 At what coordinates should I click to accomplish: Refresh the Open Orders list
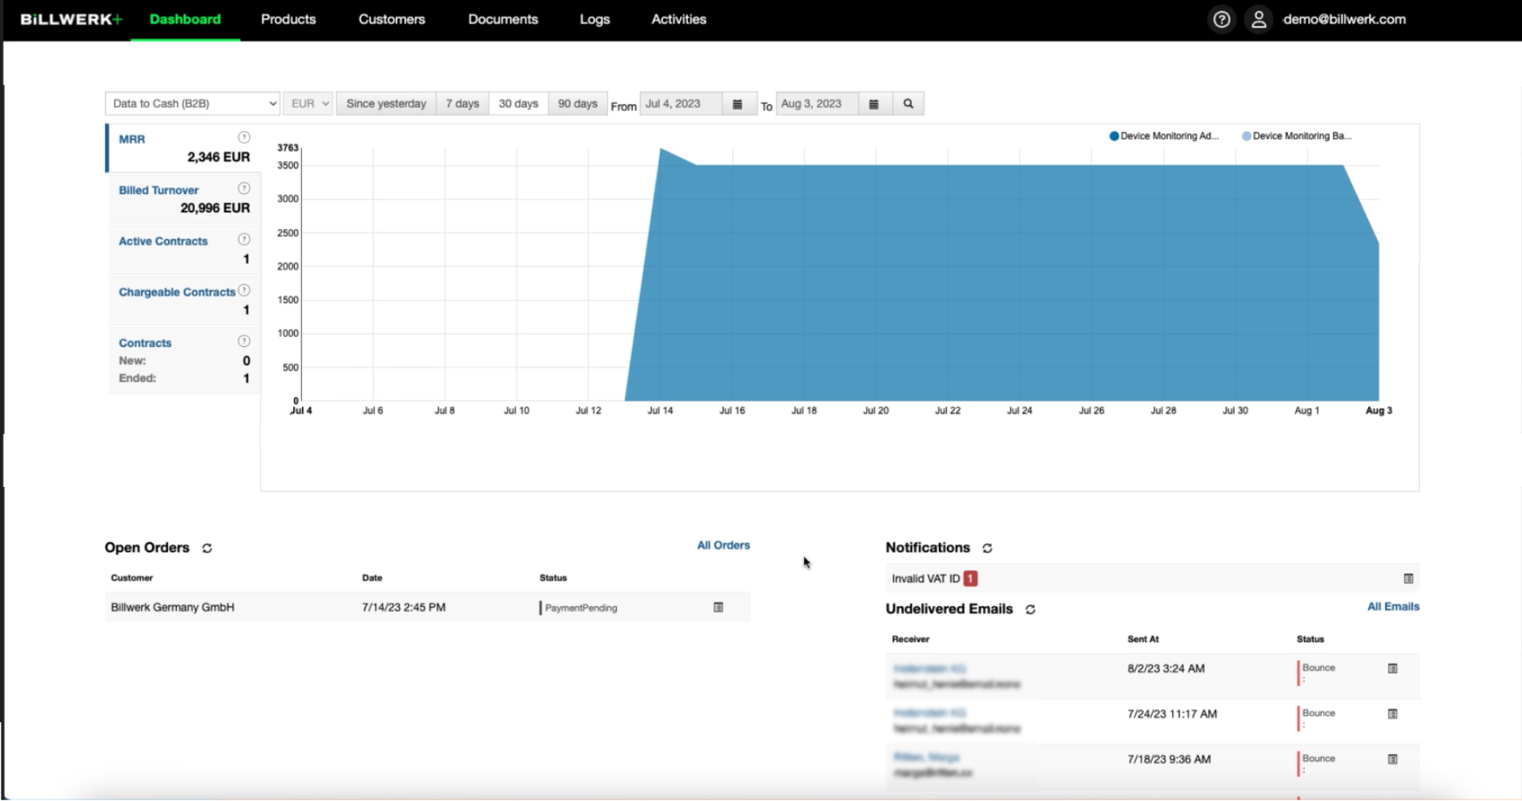[x=207, y=549]
